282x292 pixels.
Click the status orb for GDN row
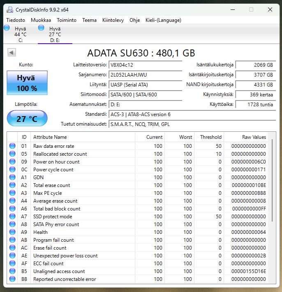point(12,177)
